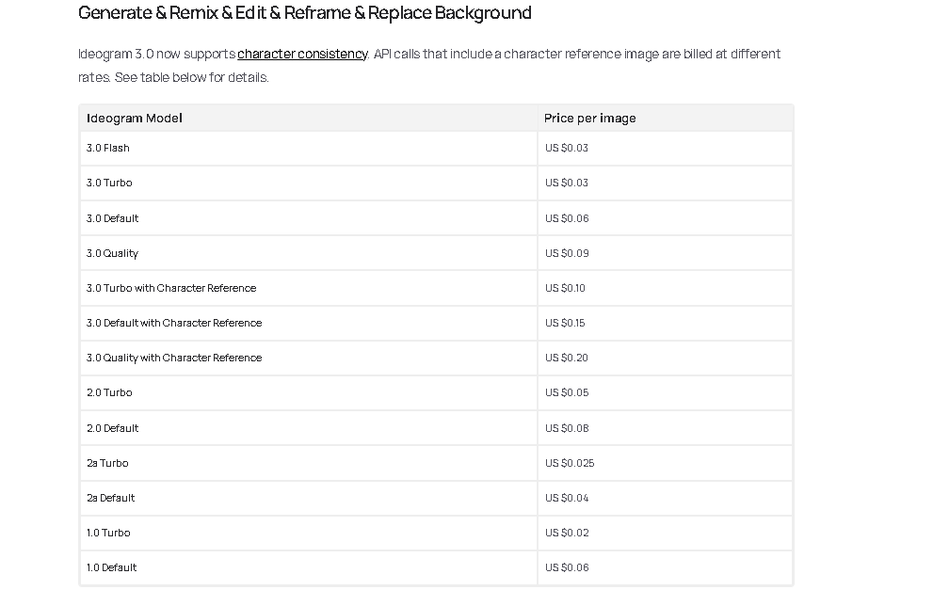Click the 1.0 Default model cell
Screen dimensions: 933x590
coord(111,567)
